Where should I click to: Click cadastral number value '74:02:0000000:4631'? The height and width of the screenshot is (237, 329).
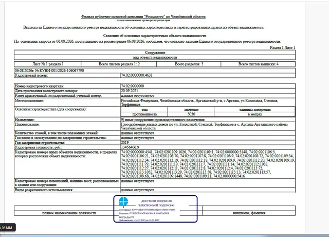(137, 75)
